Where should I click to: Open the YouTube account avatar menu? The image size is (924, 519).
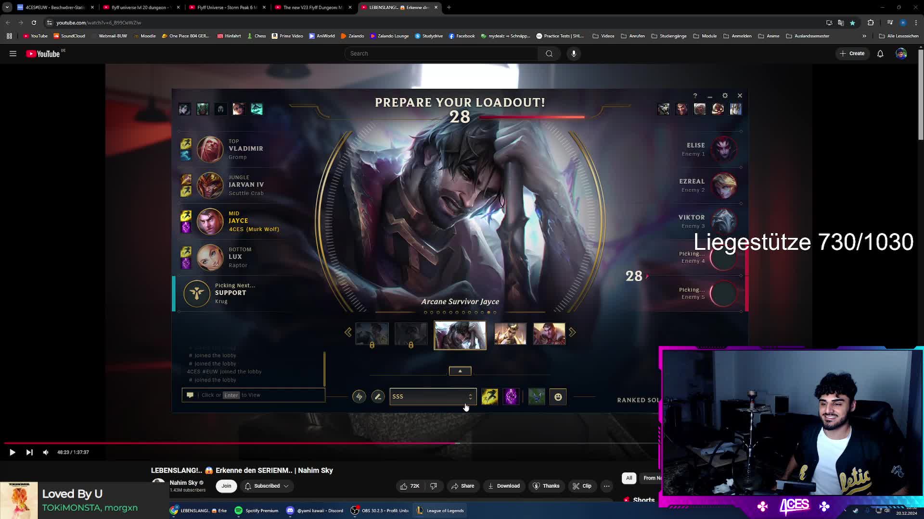point(901,54)
